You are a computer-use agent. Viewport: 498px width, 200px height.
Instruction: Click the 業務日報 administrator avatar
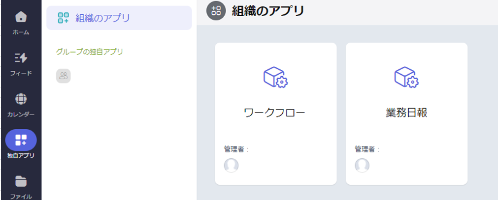pos(362,165)
